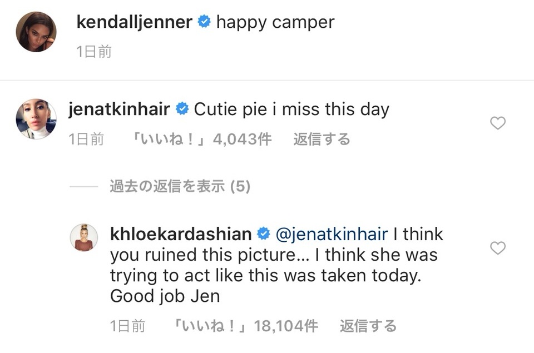Click the verified badge next to jenatkinhair
The image size is (534, 353).
[x=181, y=109]
